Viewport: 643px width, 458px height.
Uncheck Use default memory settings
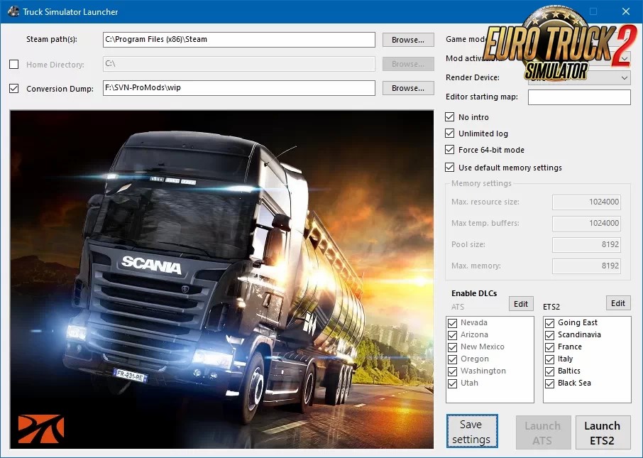coord(450,167)
